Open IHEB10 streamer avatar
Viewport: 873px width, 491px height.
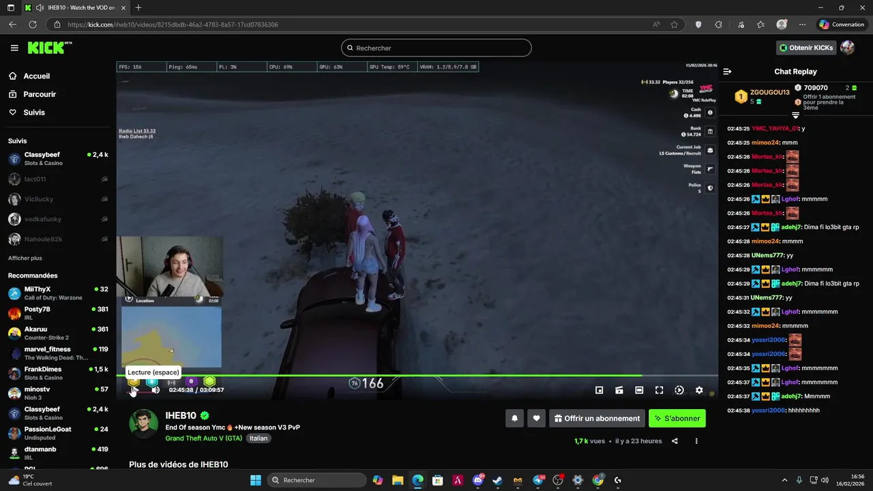point(143,424)
